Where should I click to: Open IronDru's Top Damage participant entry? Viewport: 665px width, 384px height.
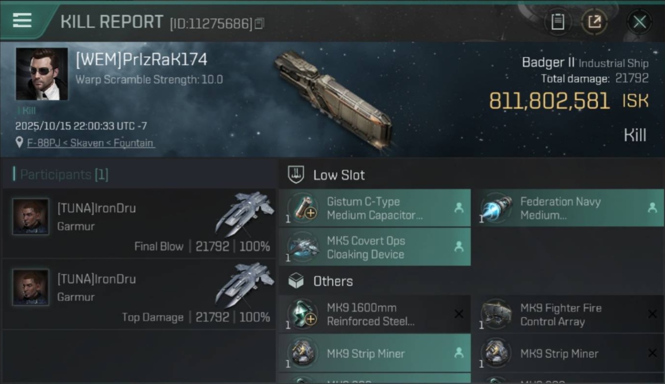(139, 294)
